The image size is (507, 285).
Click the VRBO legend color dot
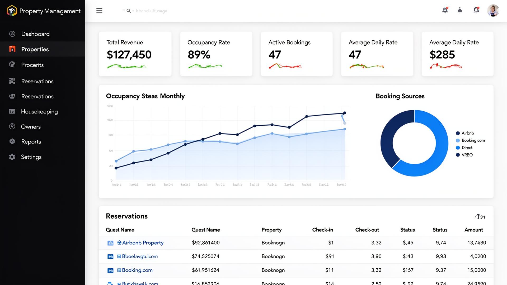click(x=458, y=155)
